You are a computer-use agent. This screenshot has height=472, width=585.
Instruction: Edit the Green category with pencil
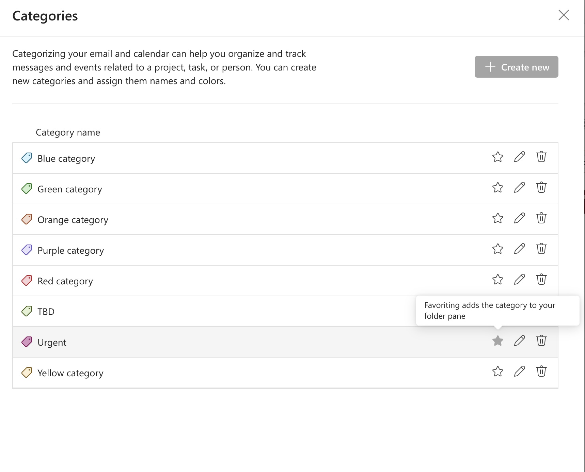tap(519, 188)
